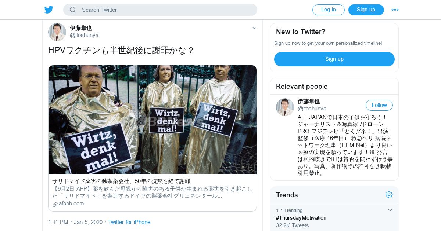The image size is (441, 231).
Task: Open the three-dots more menu in header
Action: pos(395,10)
